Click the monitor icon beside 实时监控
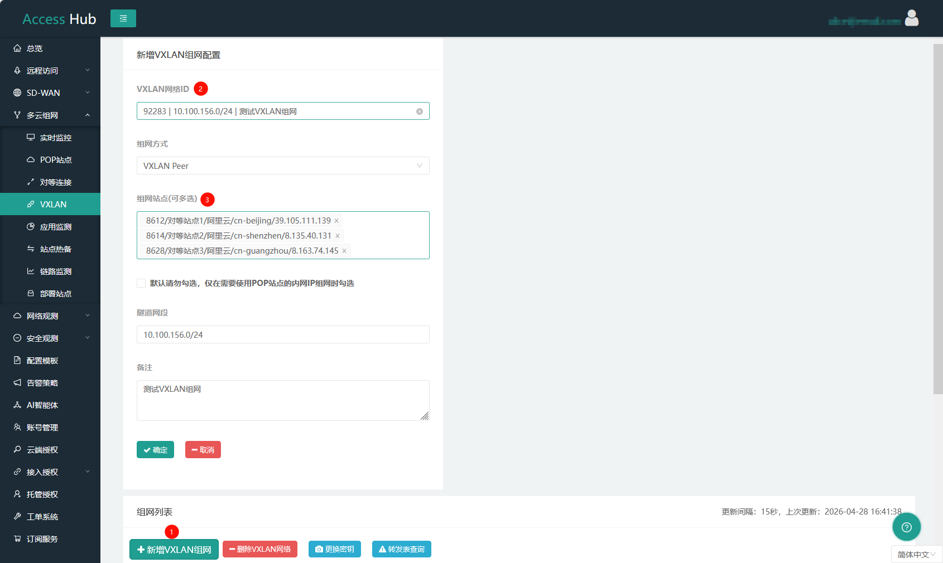The height and width of the screenshot is (563, 943). click(31, 138)
